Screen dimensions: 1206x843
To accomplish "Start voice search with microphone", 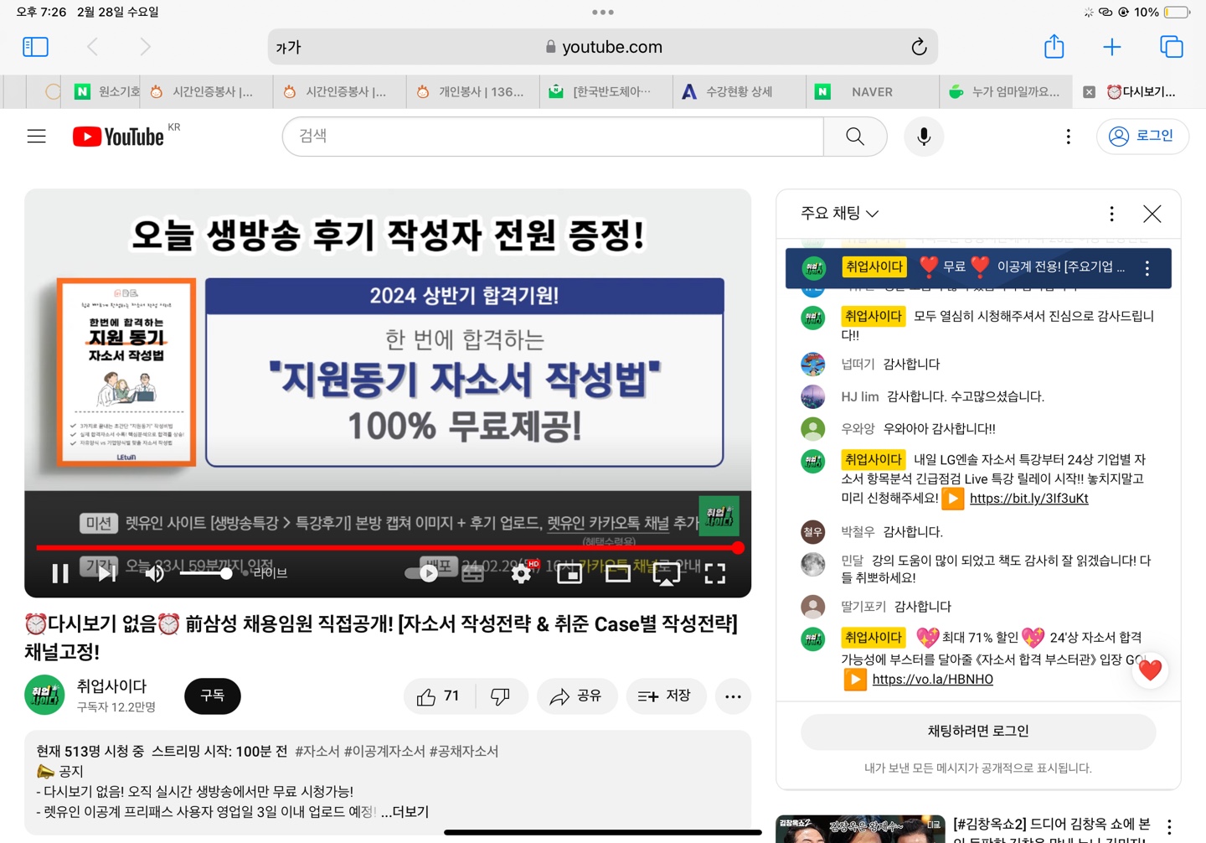I will [924, 136].
